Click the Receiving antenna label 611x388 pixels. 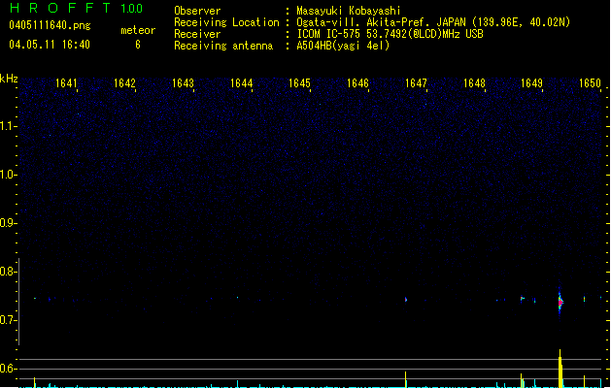223,46
